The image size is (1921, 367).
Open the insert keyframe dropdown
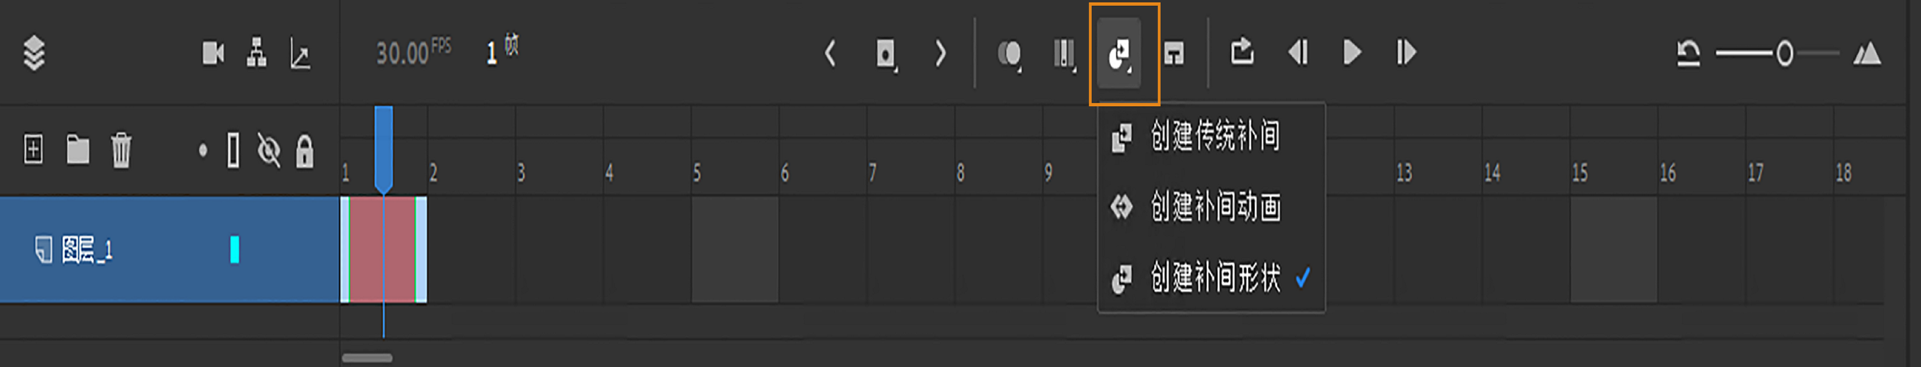click(x=886, y=54)
